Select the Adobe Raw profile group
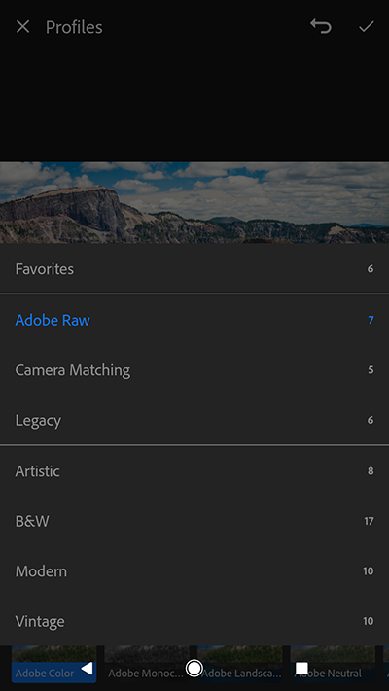Image resolution: width=389 pixels, height=691 pixels. point(194,320)
